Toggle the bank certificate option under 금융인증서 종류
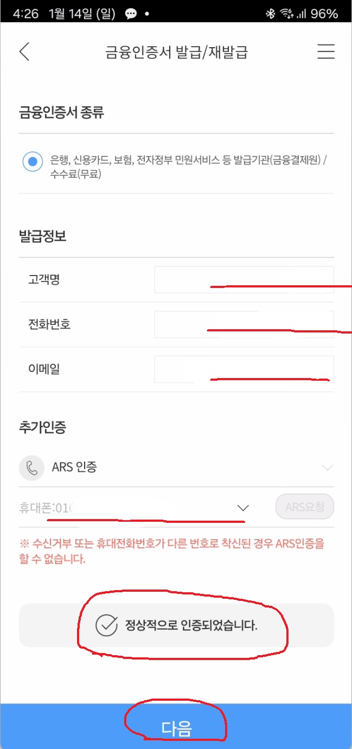352x749 pixels. click(33, 162)
